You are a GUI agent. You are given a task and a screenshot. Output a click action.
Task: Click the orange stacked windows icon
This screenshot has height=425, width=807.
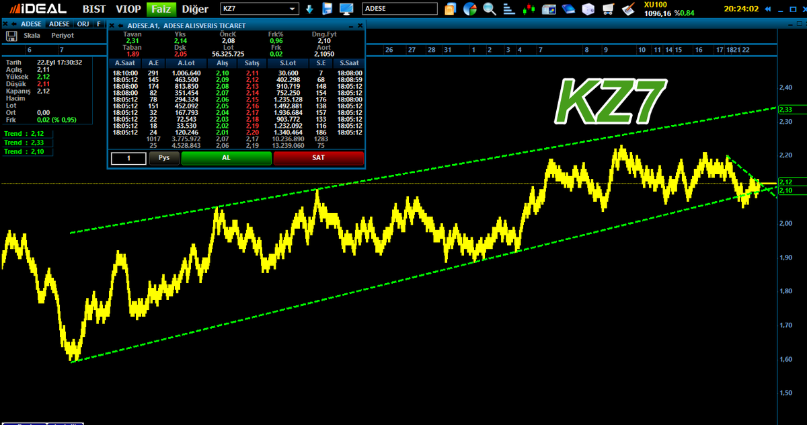click(451, 9)
